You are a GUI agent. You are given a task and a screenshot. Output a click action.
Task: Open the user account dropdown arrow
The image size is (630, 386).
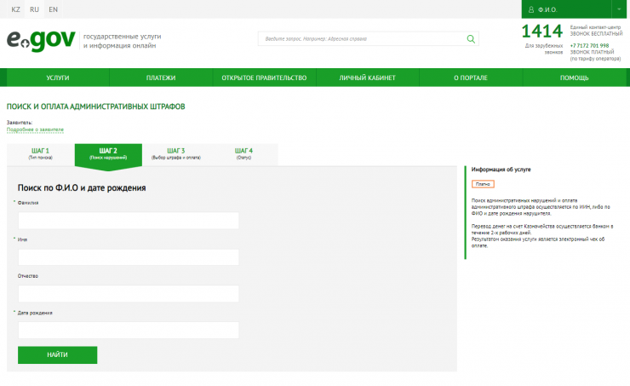click(x=621, y=9)
